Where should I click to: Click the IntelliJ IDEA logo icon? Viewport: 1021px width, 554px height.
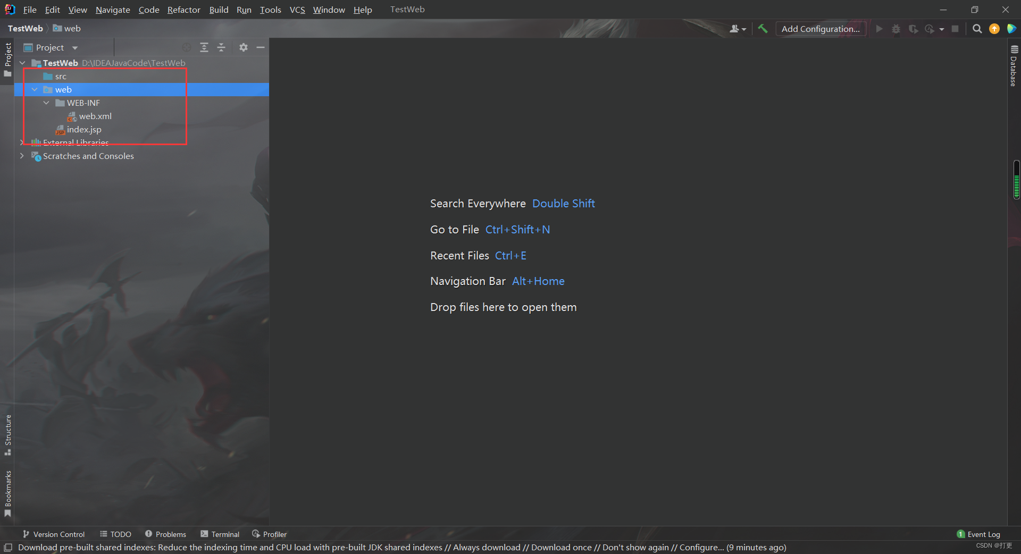point(10,9)
